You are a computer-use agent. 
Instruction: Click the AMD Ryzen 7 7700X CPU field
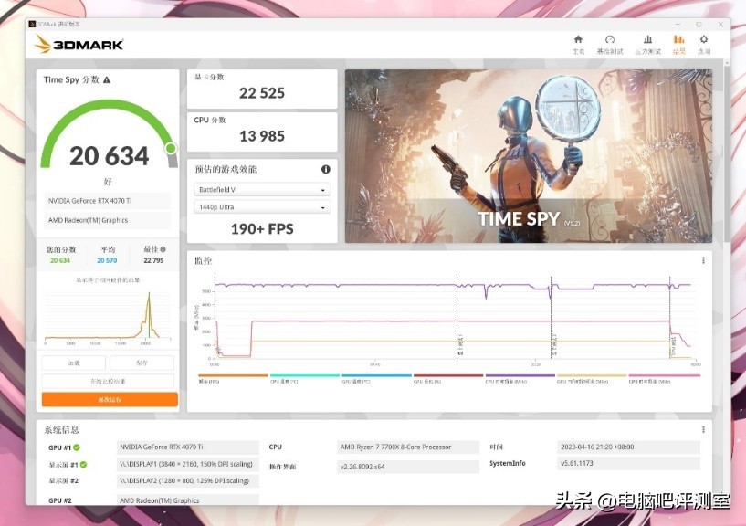click(408, 447)
